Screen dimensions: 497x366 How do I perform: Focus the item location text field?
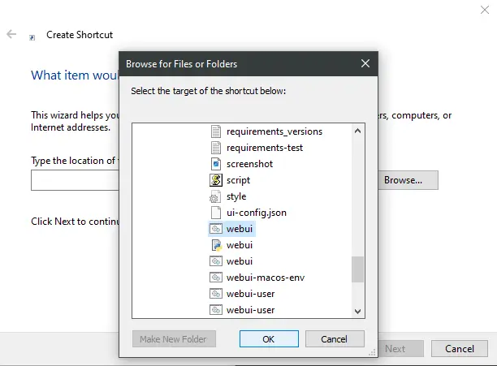[75, 180]
